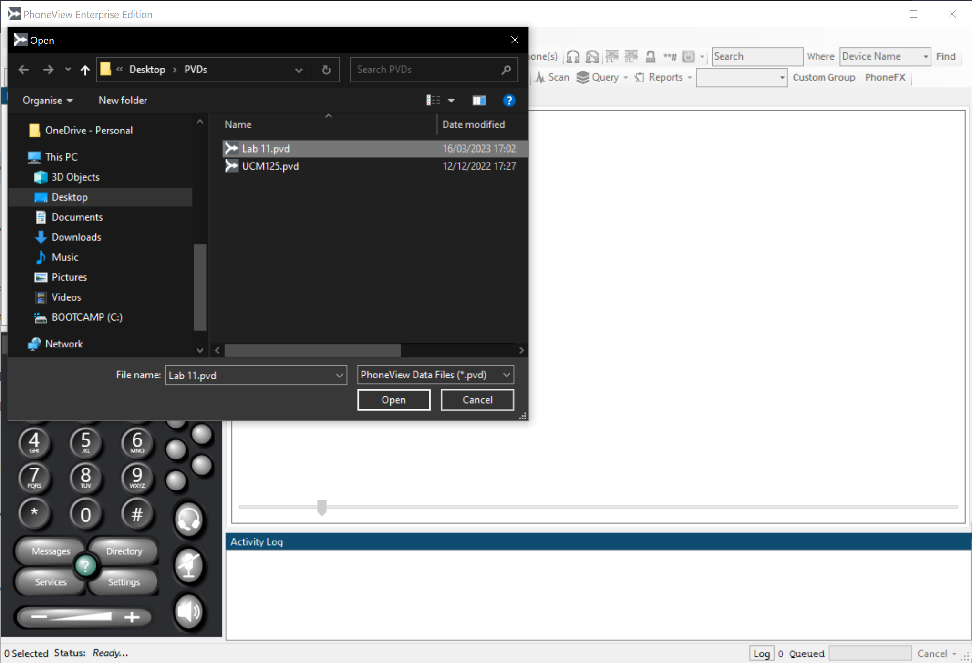Screen dimensions: 972x663
Task: Click keypad digit 8 TUV
Action: point(85,478)
